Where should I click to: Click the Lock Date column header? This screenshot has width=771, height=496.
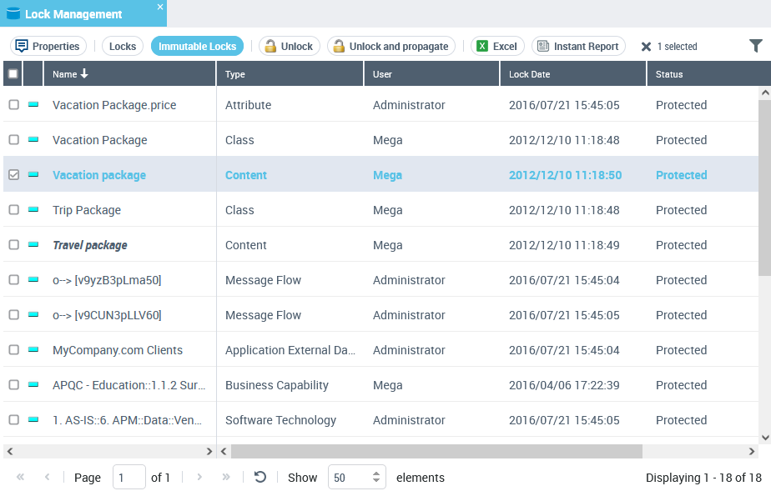coord(530,74)
